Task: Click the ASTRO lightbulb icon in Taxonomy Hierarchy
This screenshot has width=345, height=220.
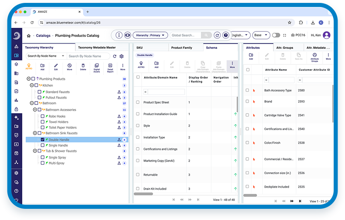Action: [x=29, y=66]
